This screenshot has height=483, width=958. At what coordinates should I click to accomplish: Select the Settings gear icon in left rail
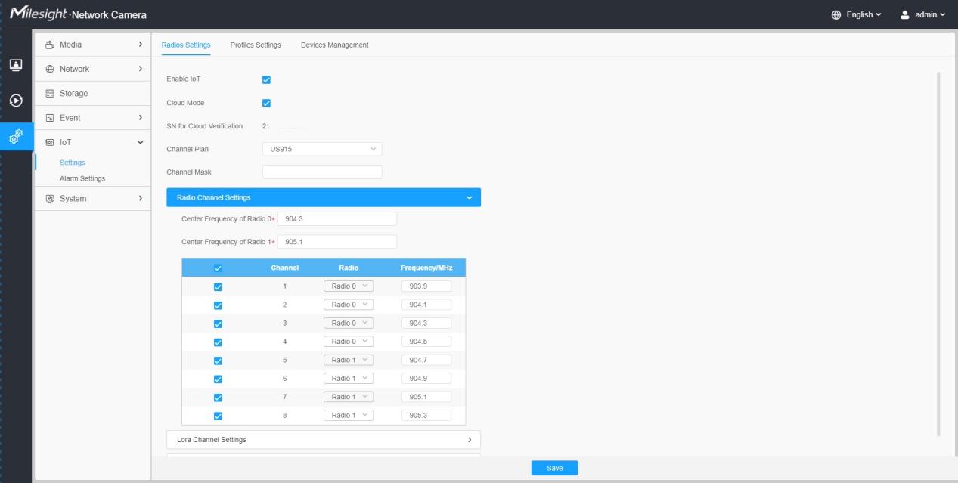coord(15,136)
